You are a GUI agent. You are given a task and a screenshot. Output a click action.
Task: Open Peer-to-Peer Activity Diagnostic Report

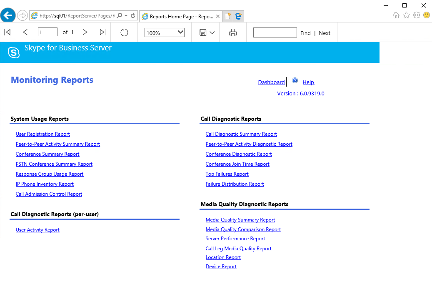[x=249, y=144]
